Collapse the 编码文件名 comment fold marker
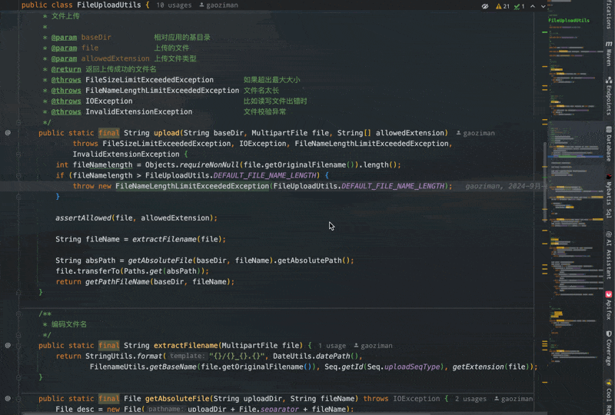 (x=18, y=314)
